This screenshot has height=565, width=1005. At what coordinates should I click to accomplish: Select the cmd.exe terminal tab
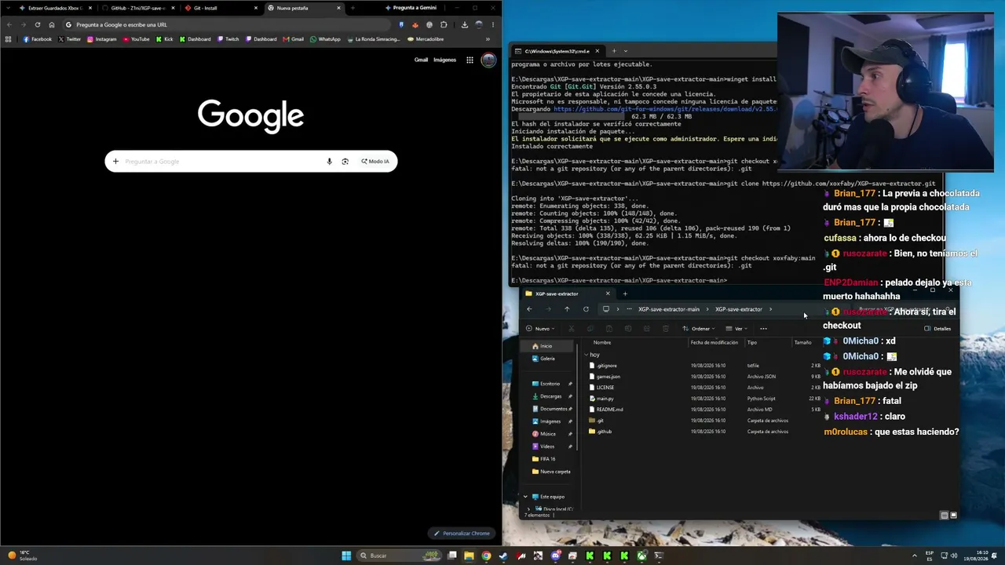557,51
